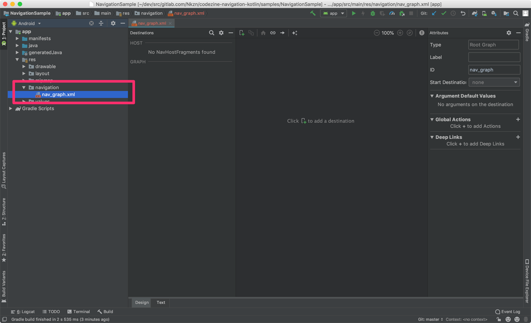This screenshot has width=531, height=323.
Task: Click the ID field containing nav_graph
Action: 494,70
